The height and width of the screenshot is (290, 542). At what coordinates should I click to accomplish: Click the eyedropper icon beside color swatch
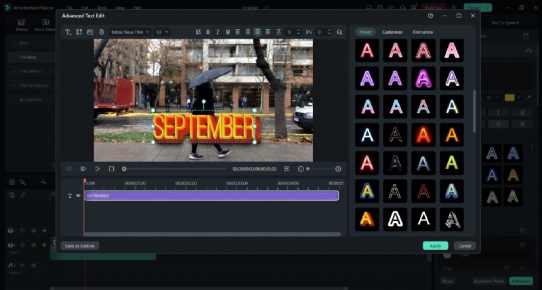528,98
